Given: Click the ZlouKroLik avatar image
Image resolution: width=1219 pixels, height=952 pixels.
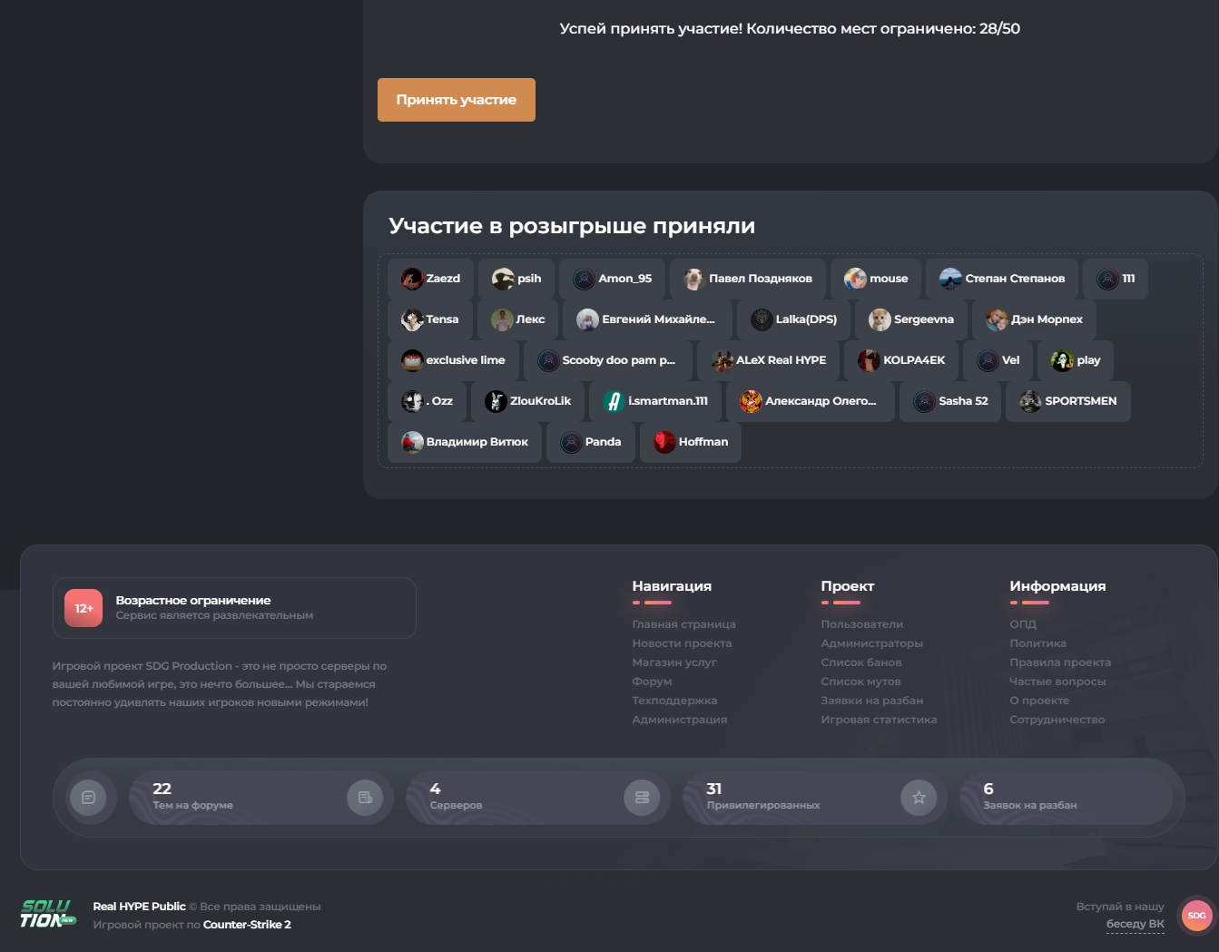Looking at the screenshot, I should coord(496,400).
